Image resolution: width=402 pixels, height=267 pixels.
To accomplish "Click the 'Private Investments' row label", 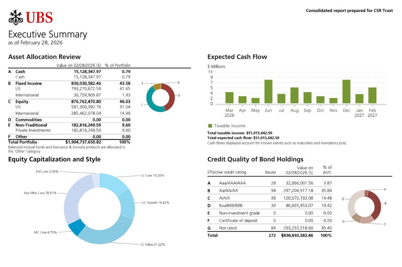I will [x=33, y=130].
